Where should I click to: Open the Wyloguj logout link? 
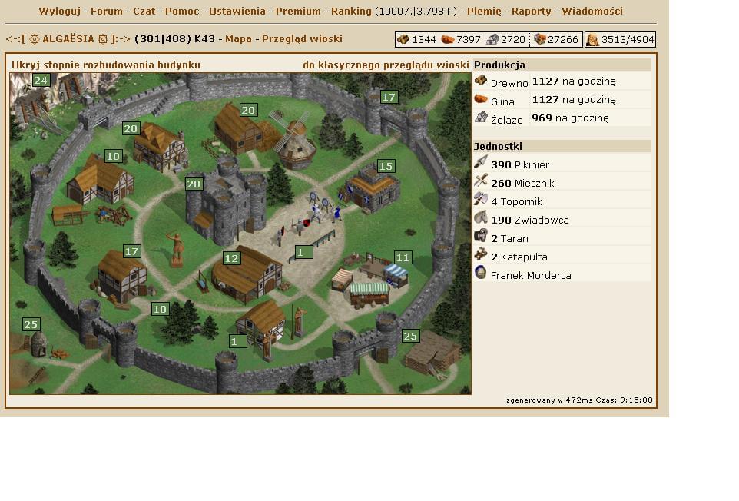(x=60, y=11)
